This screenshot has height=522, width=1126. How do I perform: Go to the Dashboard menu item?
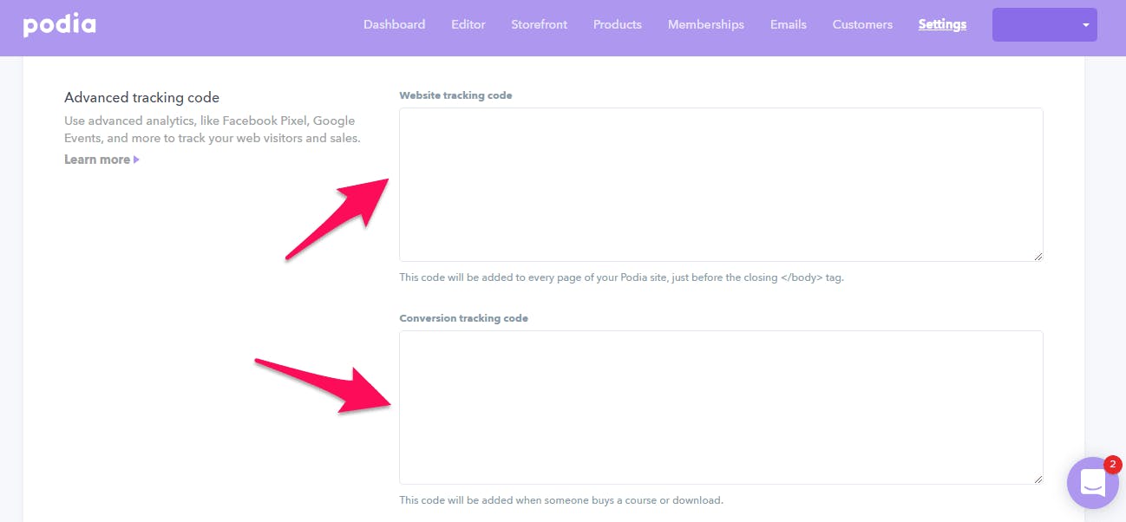[x=395, y=24]
